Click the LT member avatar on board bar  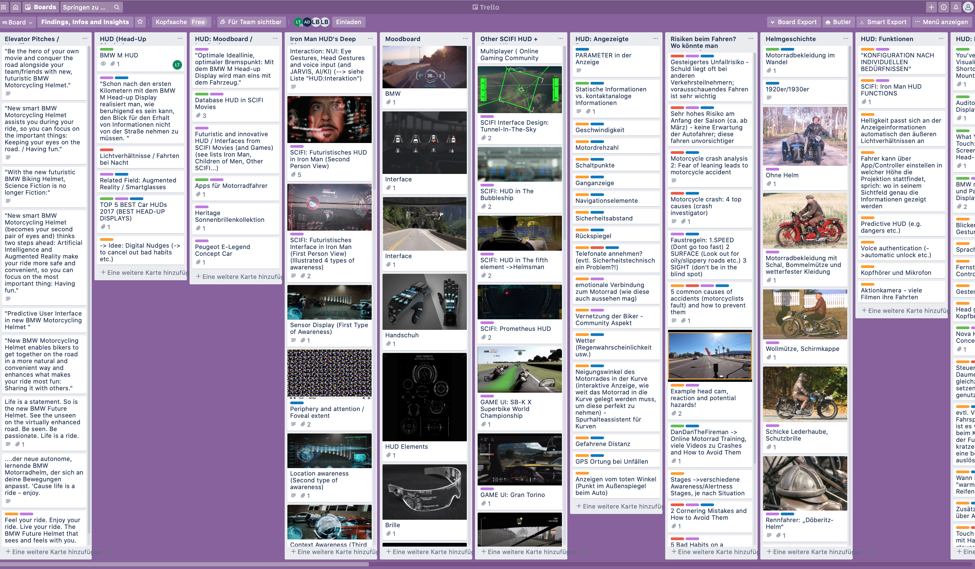[298, 22]
